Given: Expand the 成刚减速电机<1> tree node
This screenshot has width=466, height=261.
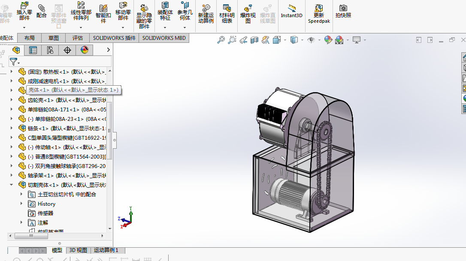Looking at the screenshot, I should (x=12, y=81).
